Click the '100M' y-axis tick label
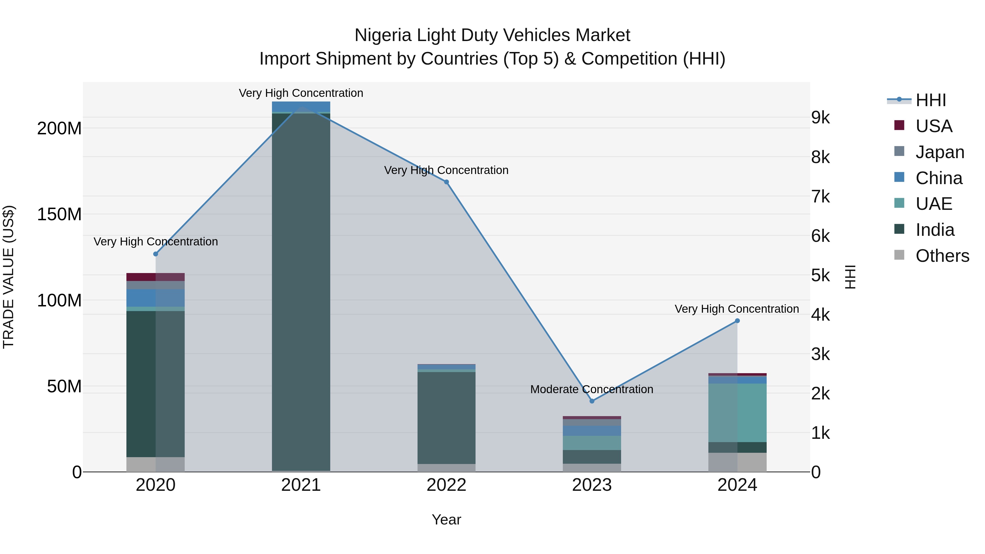985x554 pixels. point(59,300)
